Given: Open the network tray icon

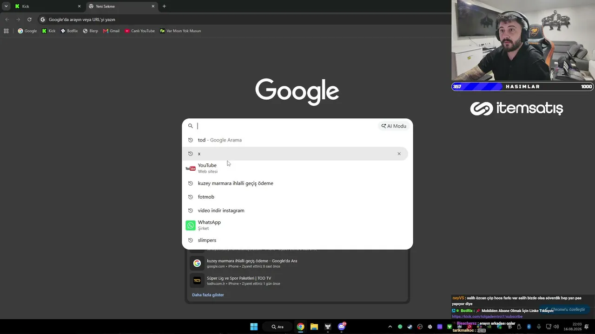Looking at the screenshot, I should point(549,327).
